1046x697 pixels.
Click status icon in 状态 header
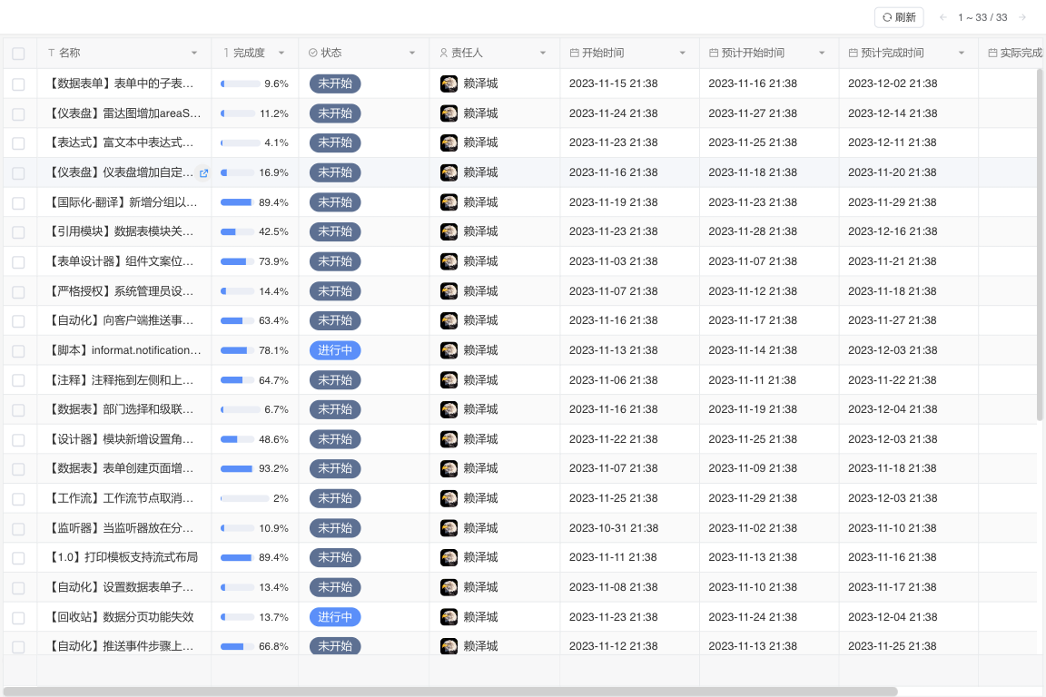pos(313,54)
